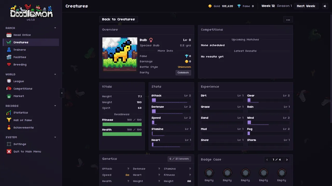Screen dimensions: 332x186
Task: Click the Fame diamond in Overview row
Action: [x=186, y=56]
